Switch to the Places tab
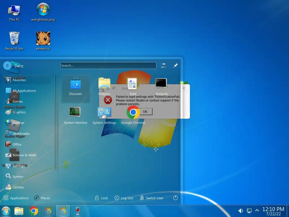 [x=42, y=198]
